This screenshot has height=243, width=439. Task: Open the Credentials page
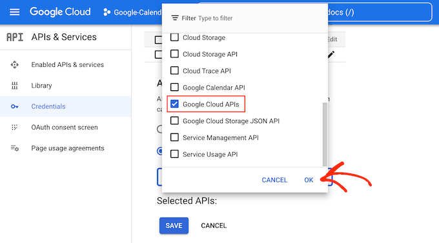click(48, 106)
